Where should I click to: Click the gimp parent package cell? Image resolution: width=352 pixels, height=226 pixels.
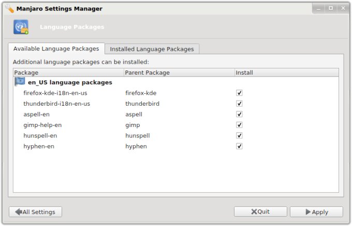133,125
